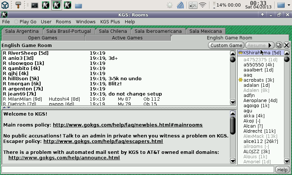Image resolution: width=292 pixels, height=175 pixels.
Task: Click the KGS logo in title bar
Action: tap(4, 15)
